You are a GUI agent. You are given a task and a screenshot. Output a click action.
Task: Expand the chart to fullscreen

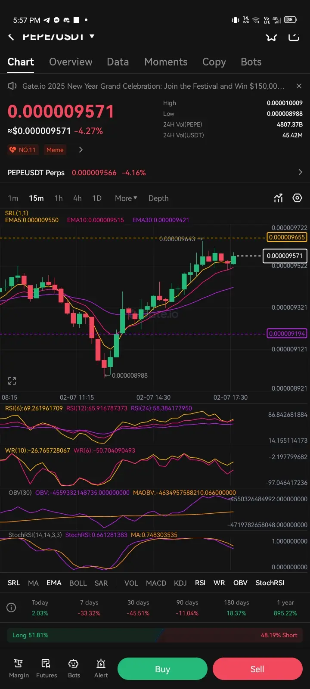[12, 381]
